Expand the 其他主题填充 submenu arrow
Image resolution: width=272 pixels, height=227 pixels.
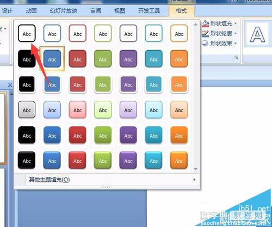pyautogui.click(x=194, y=180)
